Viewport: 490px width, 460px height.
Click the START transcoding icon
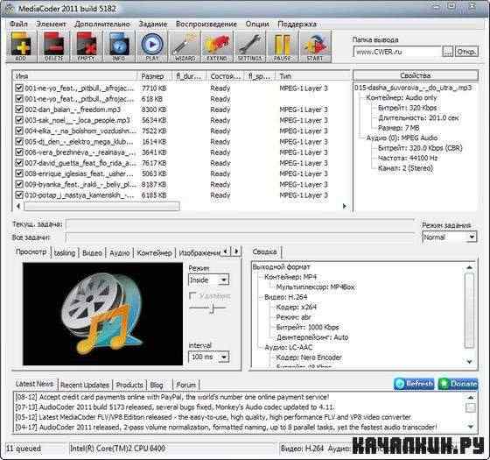click(315, 46)
